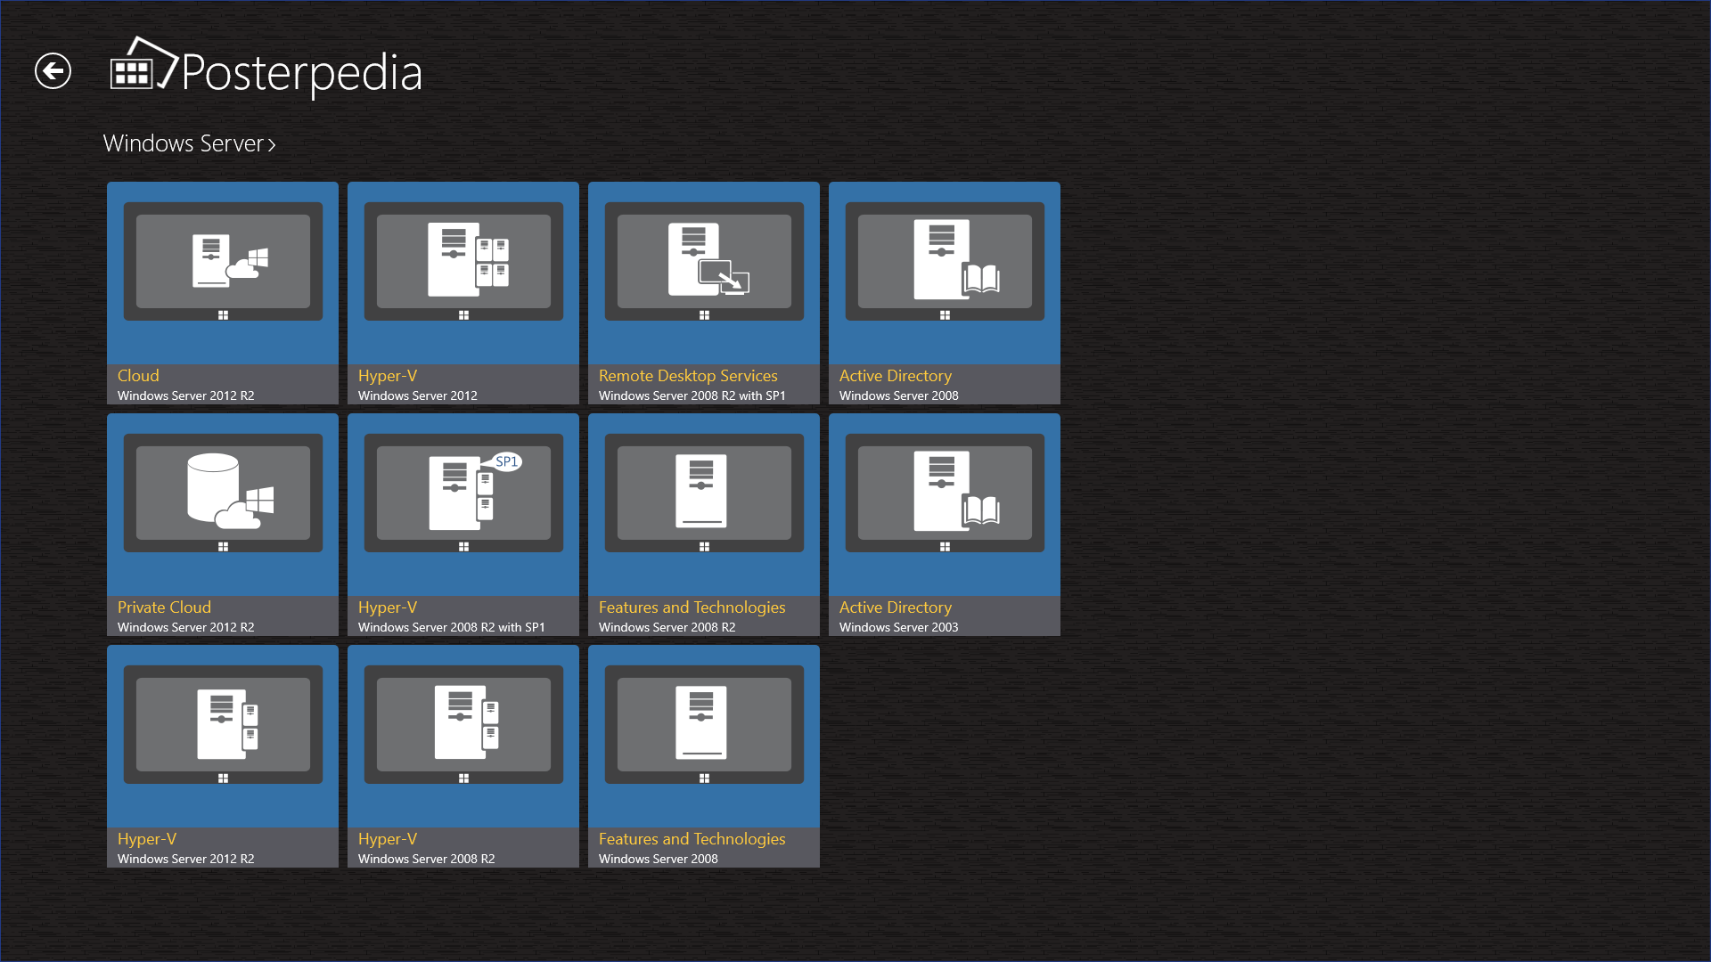
Task: Select the Hyper-V Windows Server 2008 R2 tile
Action: (x=463, y=755)
